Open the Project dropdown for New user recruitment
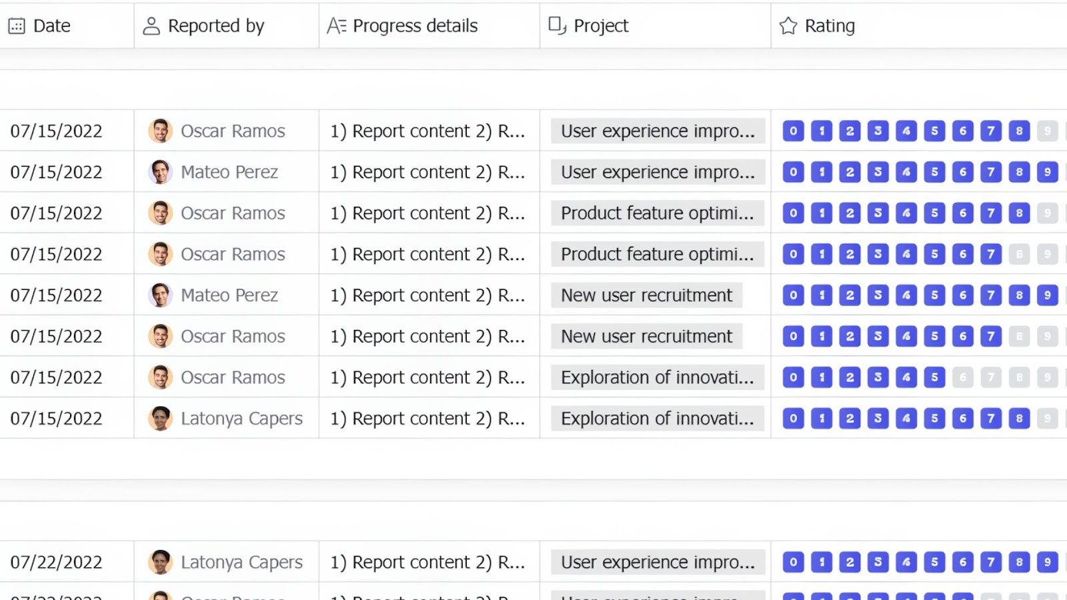 [646, 295]
